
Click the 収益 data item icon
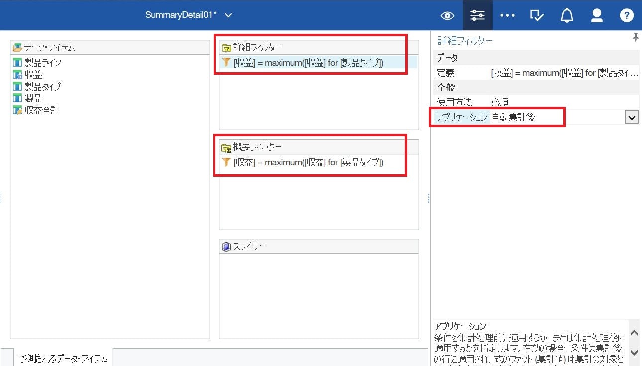(17, 74)
